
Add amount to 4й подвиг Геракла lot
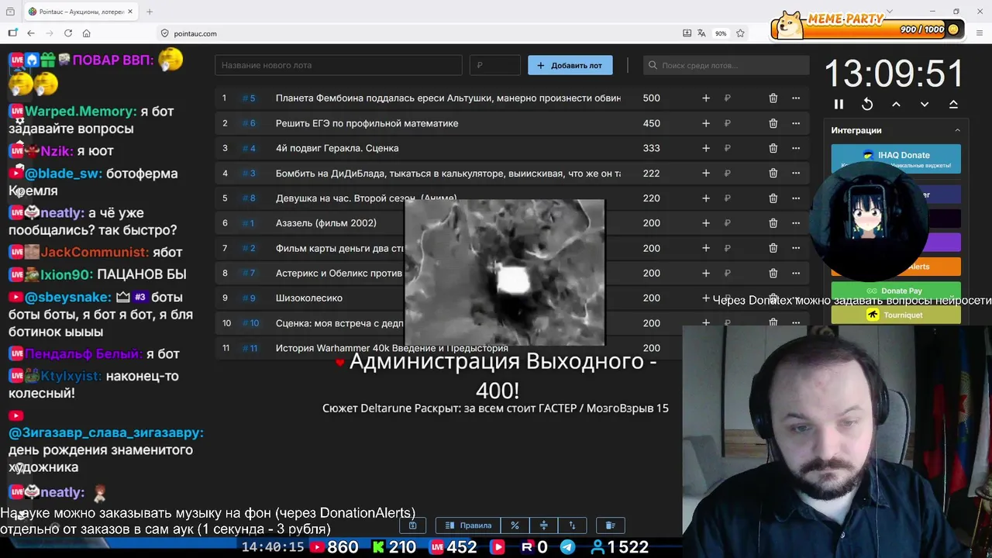pos(705,148)
